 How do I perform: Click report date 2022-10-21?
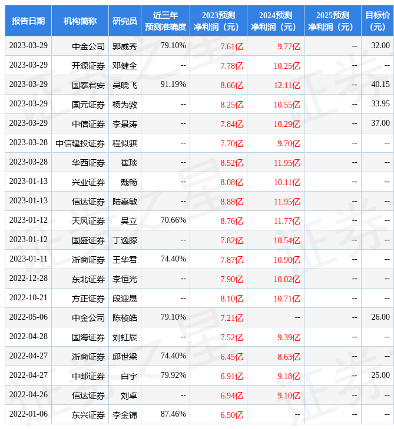tap(28, 298)
